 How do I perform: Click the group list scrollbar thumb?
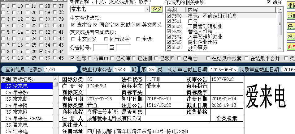click(x=280, y=24)
